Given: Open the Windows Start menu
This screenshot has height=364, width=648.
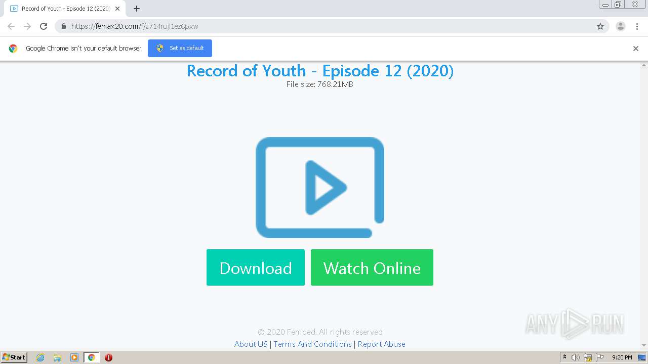Looking at the screenshot, I should pos(14,357).
